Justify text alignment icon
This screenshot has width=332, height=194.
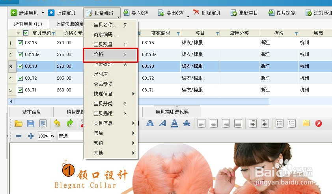pyautogui.click(x=238, y=123)
